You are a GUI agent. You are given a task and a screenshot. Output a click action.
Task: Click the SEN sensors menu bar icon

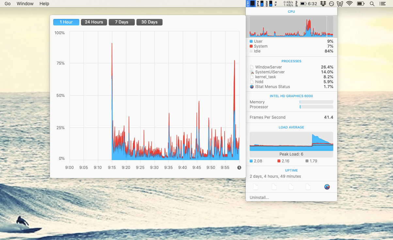(296, 4)
